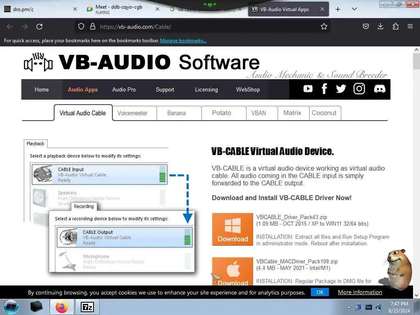The width and height of the screenshot is (420, 315).
Task: Open the Downloads toolbar icon
Action: coord(380,26)
